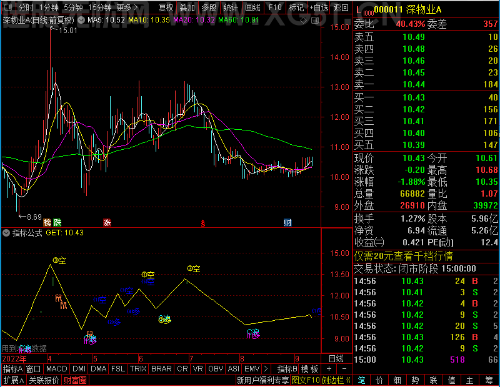Select the 窗口 tab

[34, 369]
